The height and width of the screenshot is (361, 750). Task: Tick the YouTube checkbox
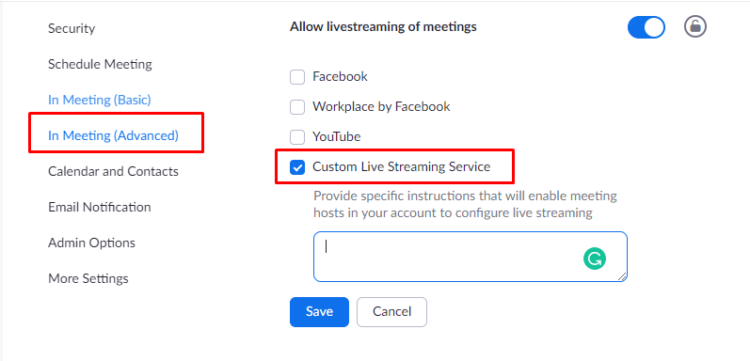click(297, 137)
